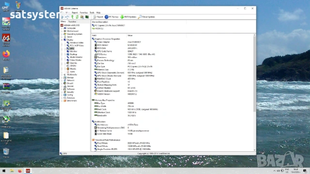Click the green Refresh toolbar icon
Image resolution: width=310 pixels, height=174 pixels.
[x=77, y=17]
